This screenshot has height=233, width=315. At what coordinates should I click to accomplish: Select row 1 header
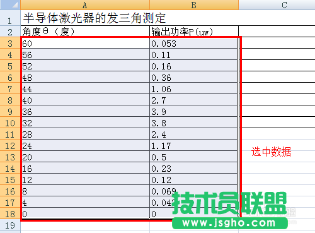point(10,18)
